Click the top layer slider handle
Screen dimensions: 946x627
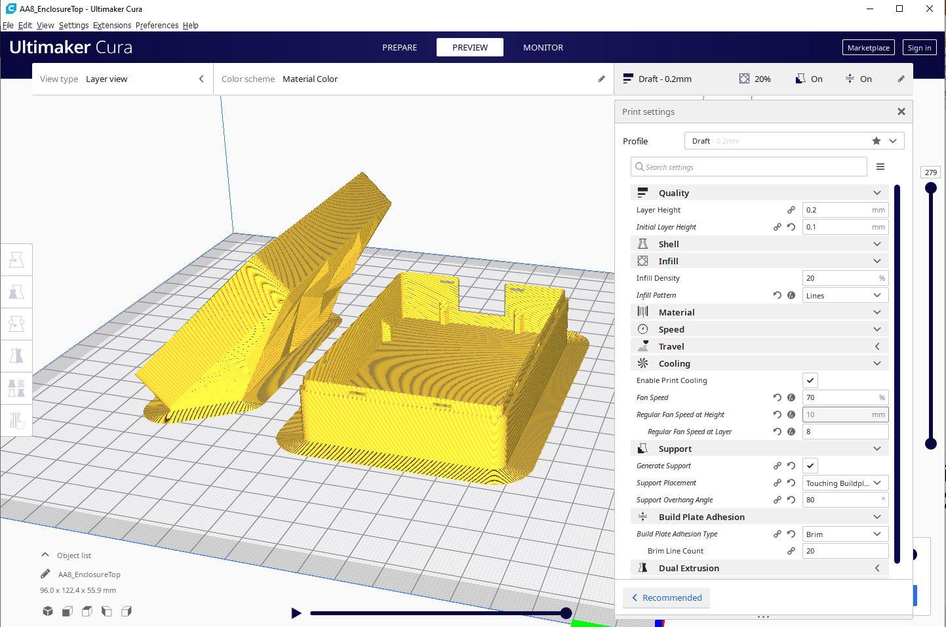[930, 188]
